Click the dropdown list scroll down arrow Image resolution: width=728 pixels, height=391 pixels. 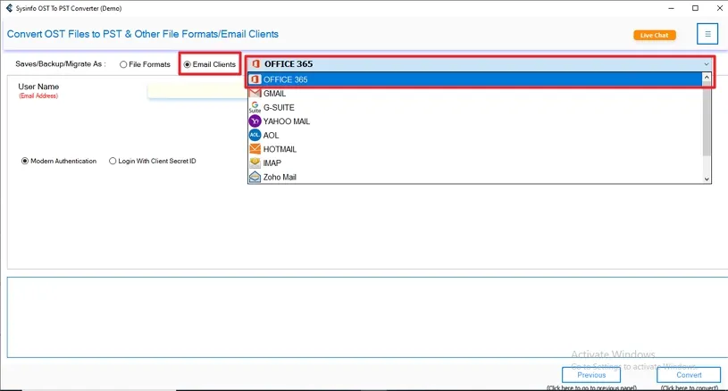[707, 179]
